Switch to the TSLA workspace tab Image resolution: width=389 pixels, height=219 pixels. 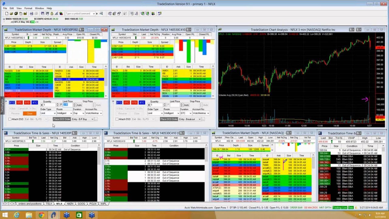(x=49, y=204)
